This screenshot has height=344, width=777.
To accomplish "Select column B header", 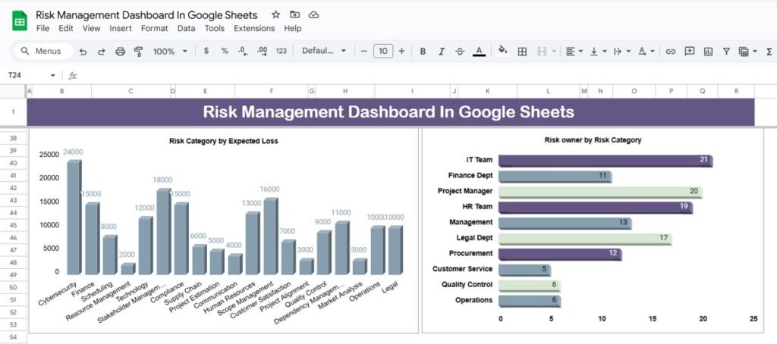I will coord(61,91).
